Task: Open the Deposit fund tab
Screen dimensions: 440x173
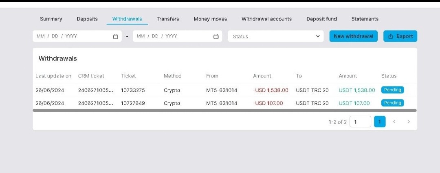Action: [x=321, y=19]
